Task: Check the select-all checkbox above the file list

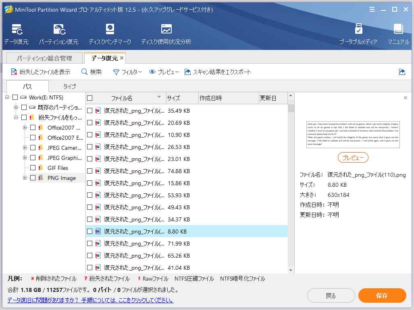Action: [89, 98]
